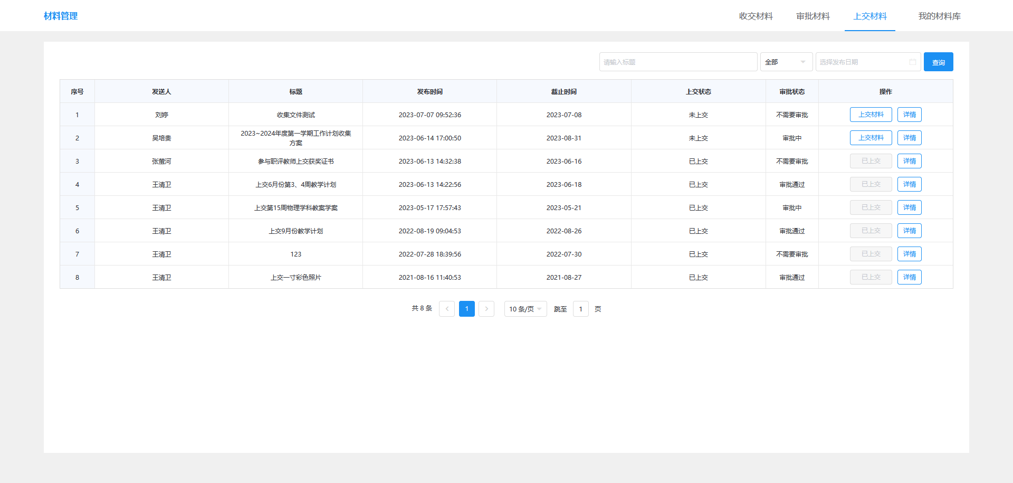Click the 标题 column header

click(x=295, y=91)
